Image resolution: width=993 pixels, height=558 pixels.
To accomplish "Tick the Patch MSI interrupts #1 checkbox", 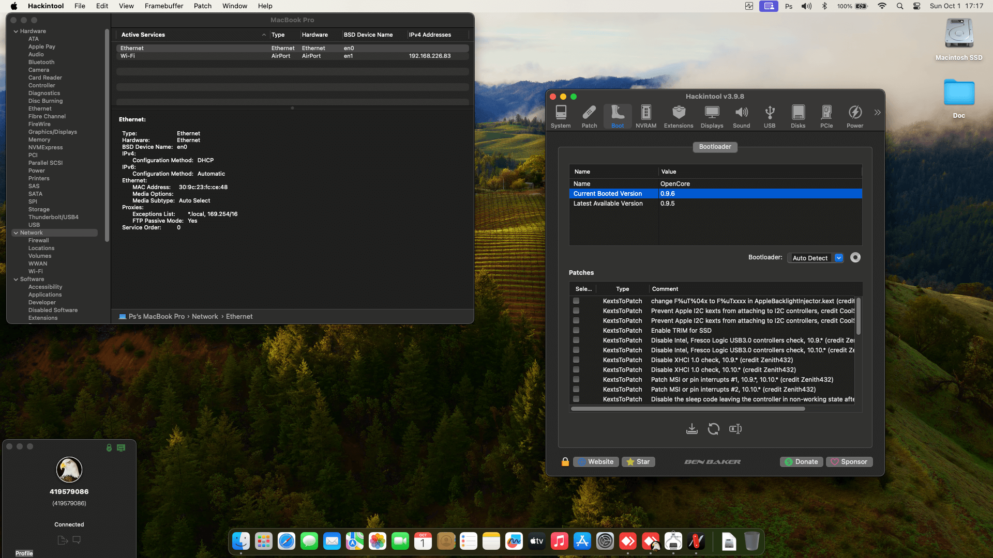I will 576,379.
